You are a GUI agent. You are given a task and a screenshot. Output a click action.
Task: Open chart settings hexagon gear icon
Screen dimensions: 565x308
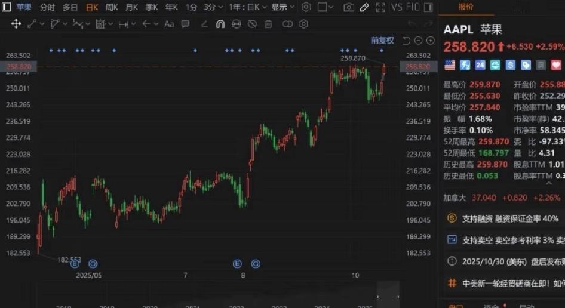306,7
